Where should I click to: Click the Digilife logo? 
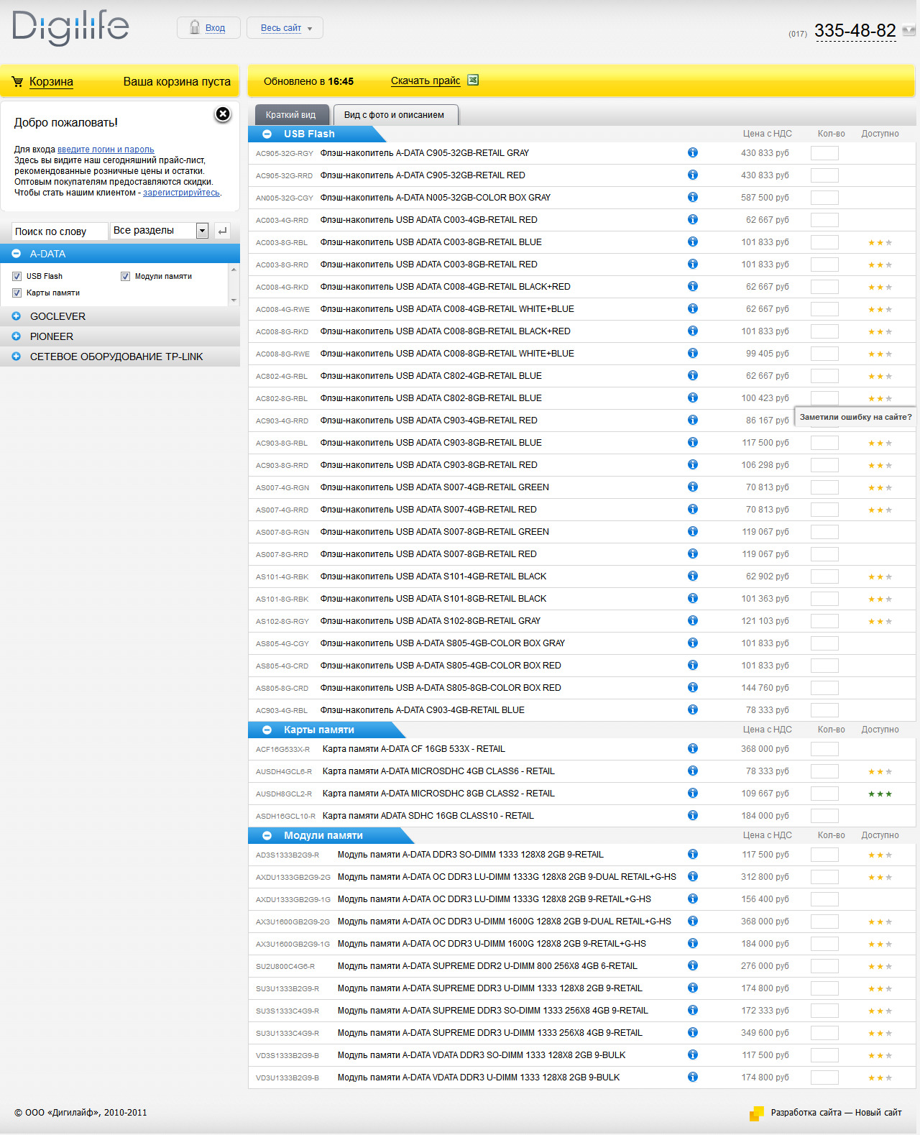(x=70, y=28)
